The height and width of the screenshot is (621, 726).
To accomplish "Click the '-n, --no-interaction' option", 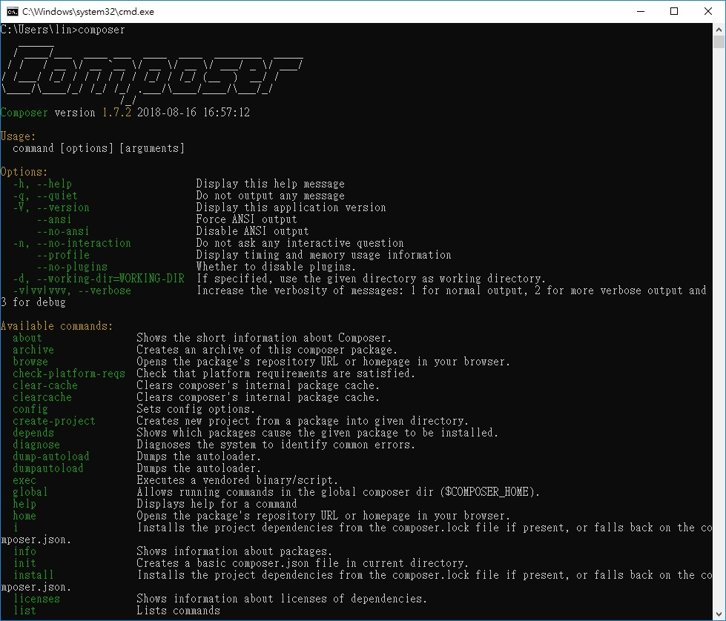I will 72,243.
